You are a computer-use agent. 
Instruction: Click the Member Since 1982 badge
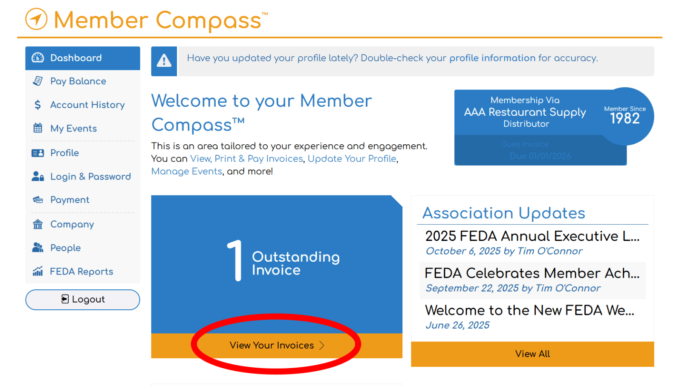[625, 116]
